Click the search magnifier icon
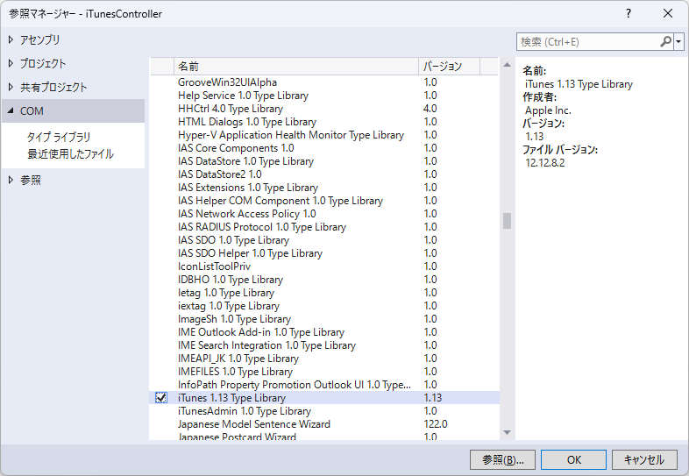 [665, 41]
